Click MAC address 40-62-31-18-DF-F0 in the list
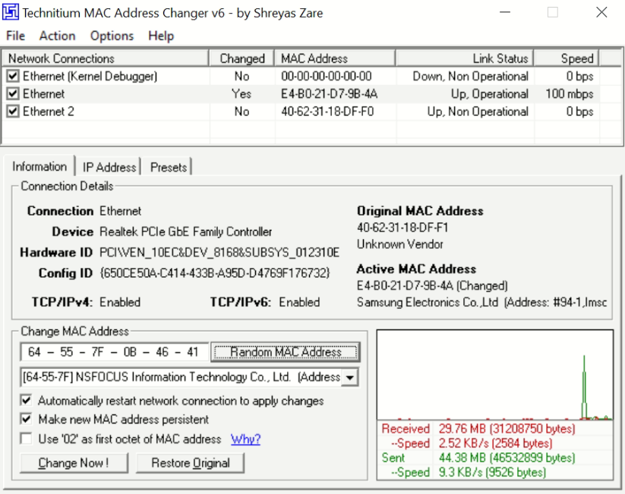The image size is (625, 494). (327, 112)
